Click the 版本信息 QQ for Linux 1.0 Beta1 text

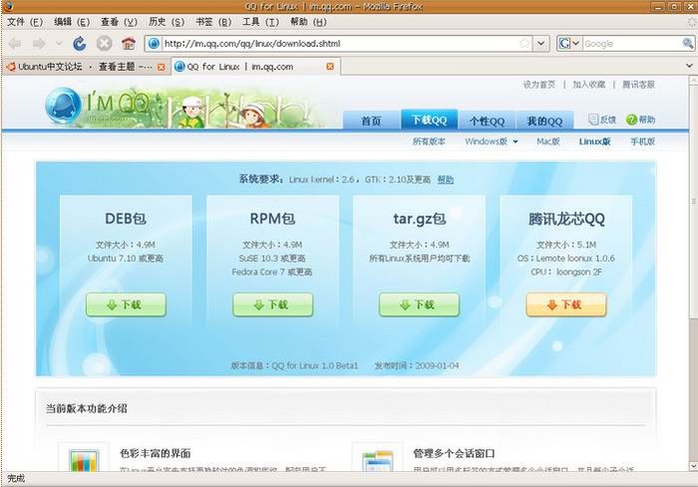pos(294,365)
